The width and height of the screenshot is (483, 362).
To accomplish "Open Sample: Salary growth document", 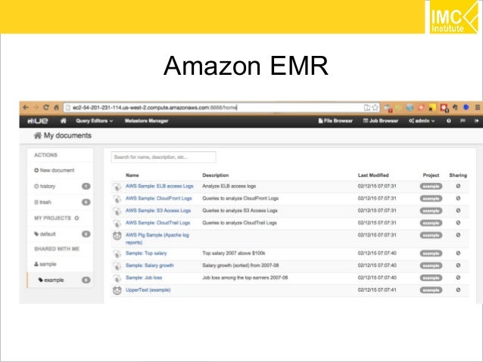I will tap(150, 265).
